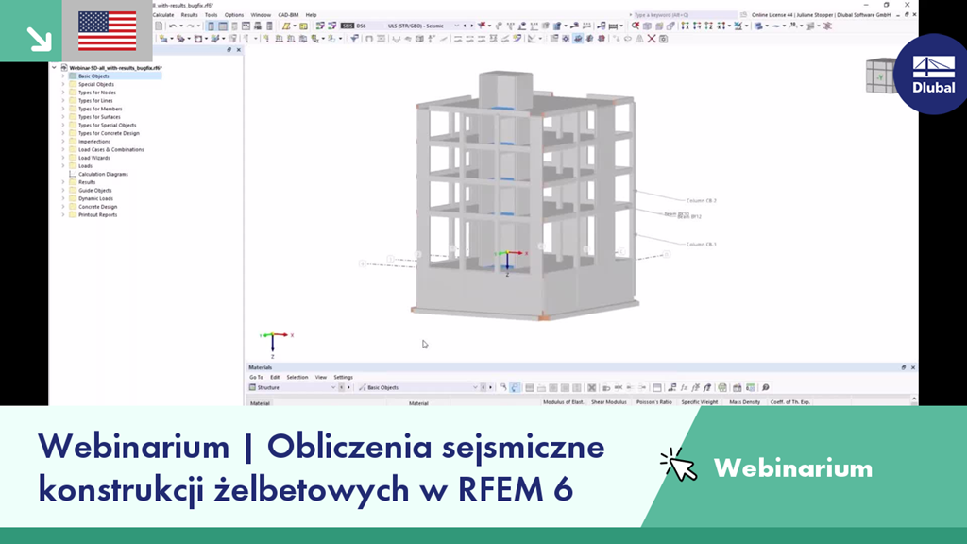
Task: Open the Options menu
Action: pos(234,15)
